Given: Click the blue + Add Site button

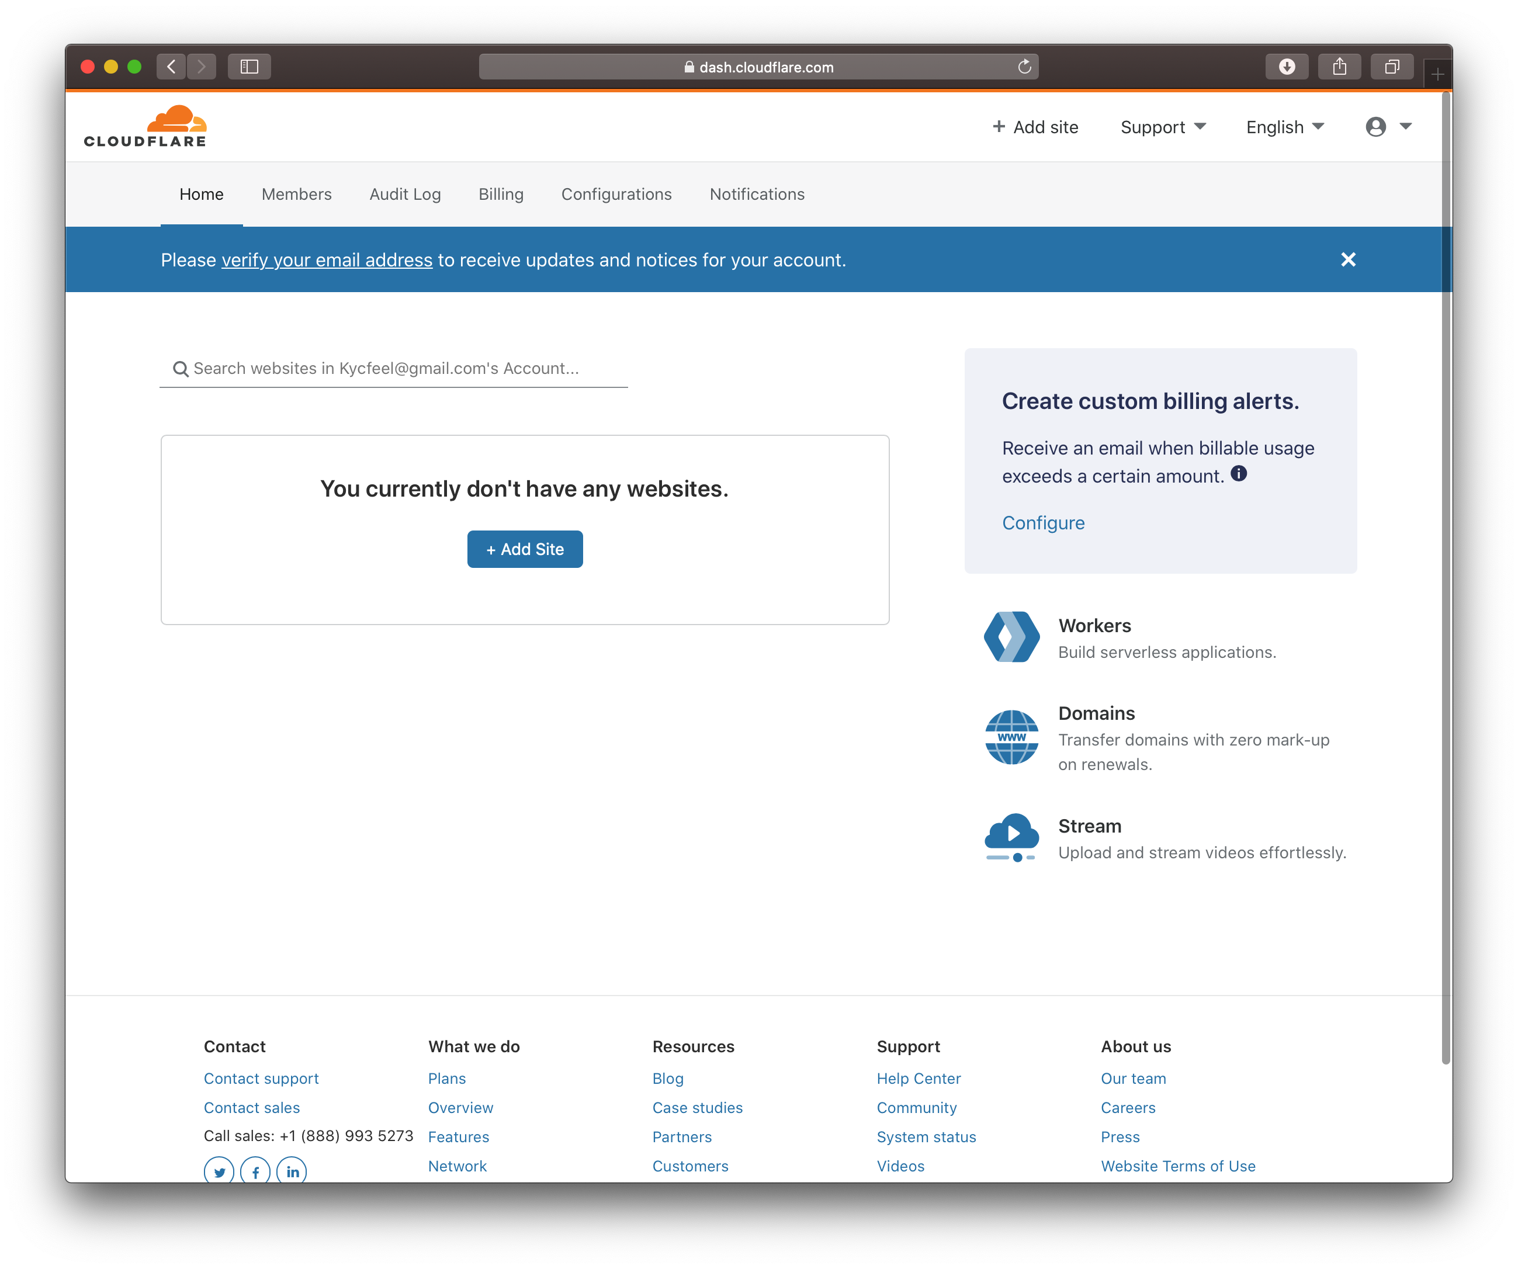Looking at the screenshot, I should pos(525,549).
